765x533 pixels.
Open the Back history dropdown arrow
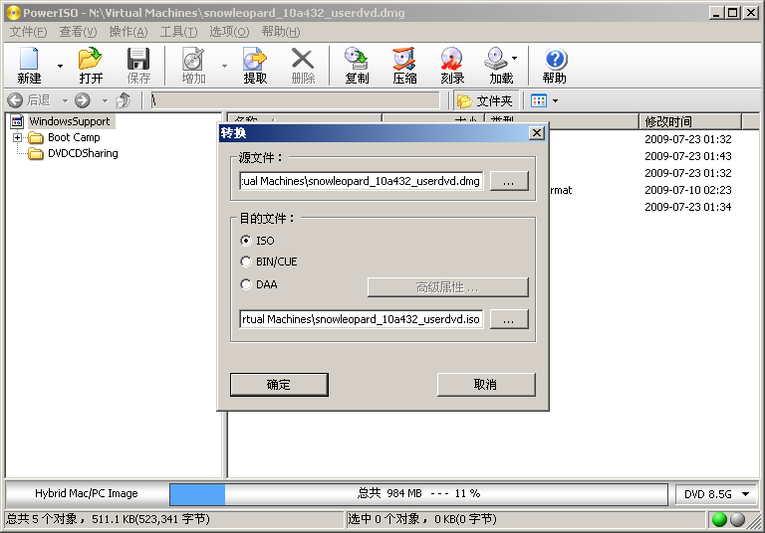(65, 100)
